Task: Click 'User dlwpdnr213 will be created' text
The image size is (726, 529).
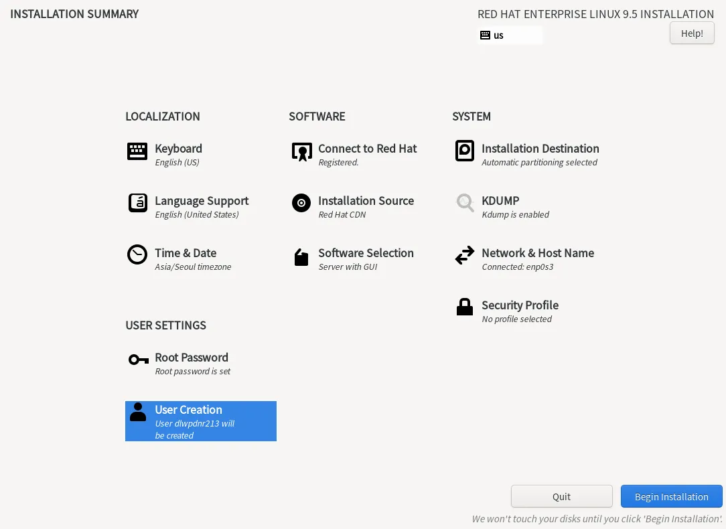Action: click(194, 429)
